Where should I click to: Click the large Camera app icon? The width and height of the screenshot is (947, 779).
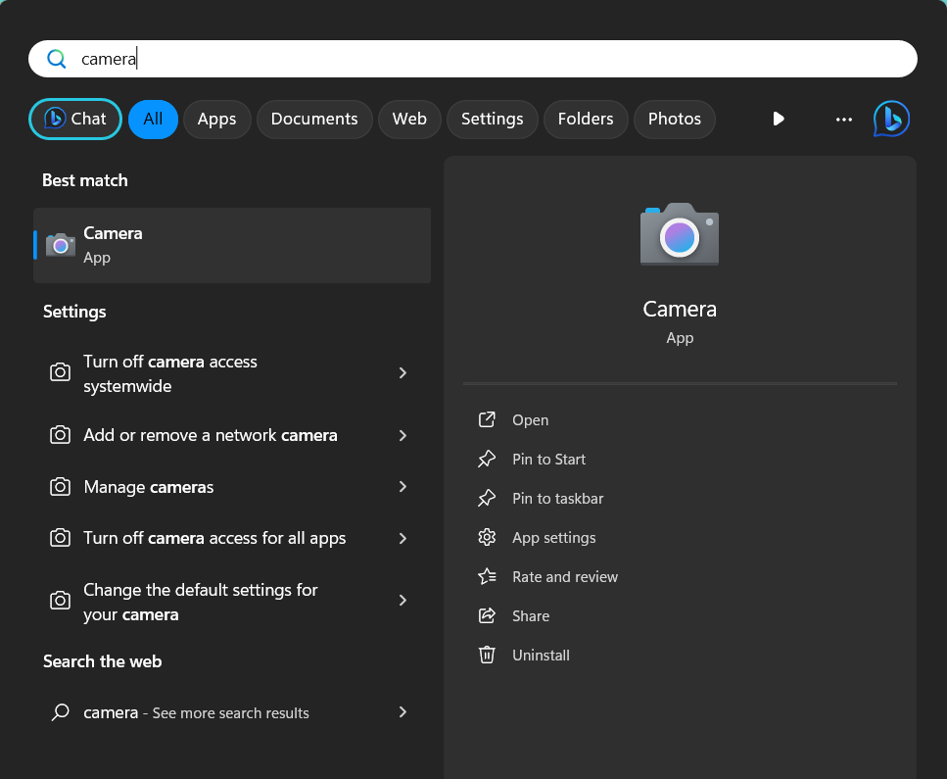point(680,234)
